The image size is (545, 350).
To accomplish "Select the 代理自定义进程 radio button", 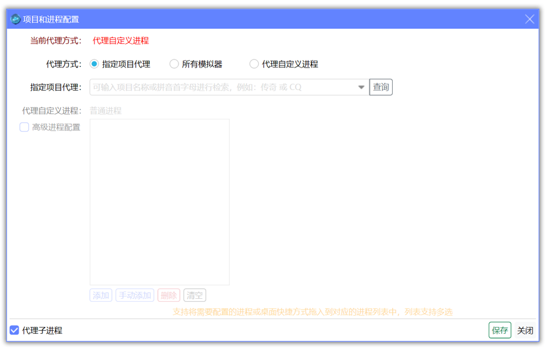I will click(254, 64).
